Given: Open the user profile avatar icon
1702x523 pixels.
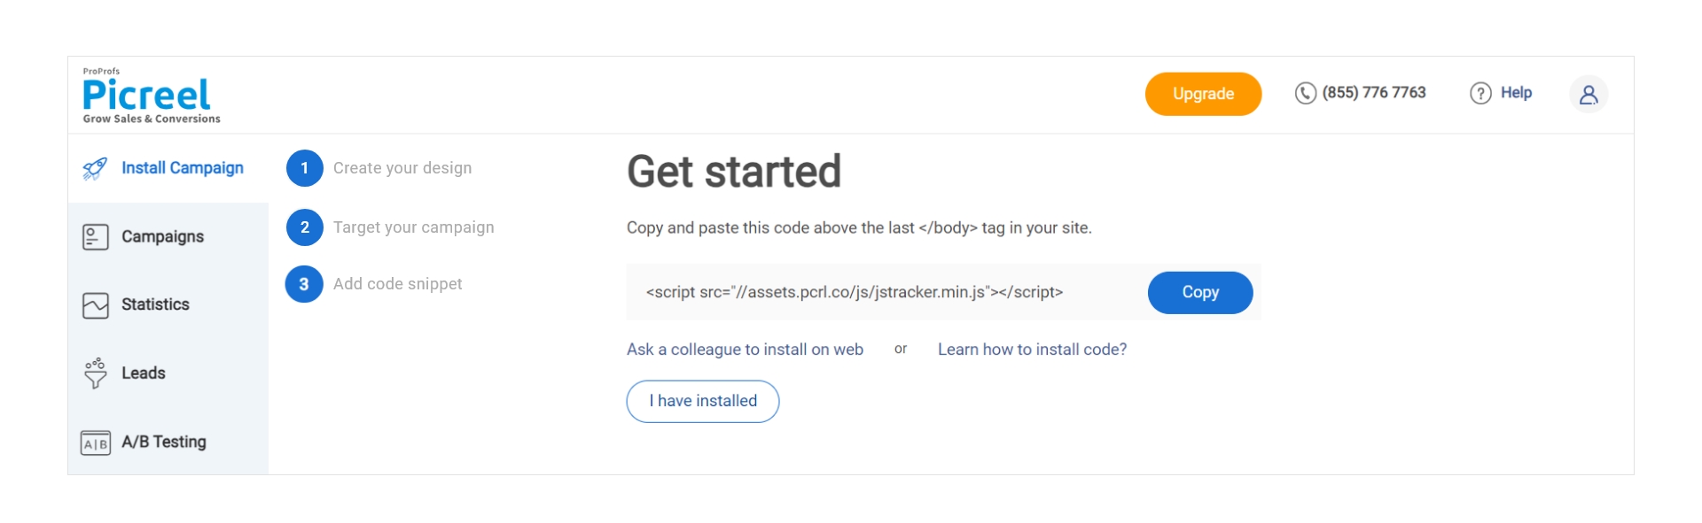Looking at the screenshot, I should [x=1588, y=94].
